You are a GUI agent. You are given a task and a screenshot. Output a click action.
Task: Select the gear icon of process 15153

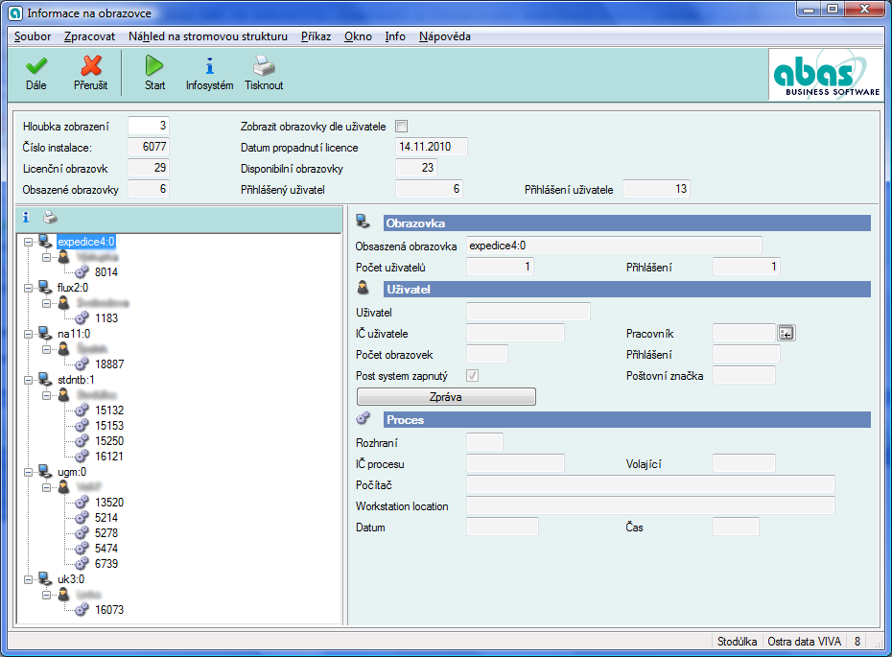(x=82, y=426)
